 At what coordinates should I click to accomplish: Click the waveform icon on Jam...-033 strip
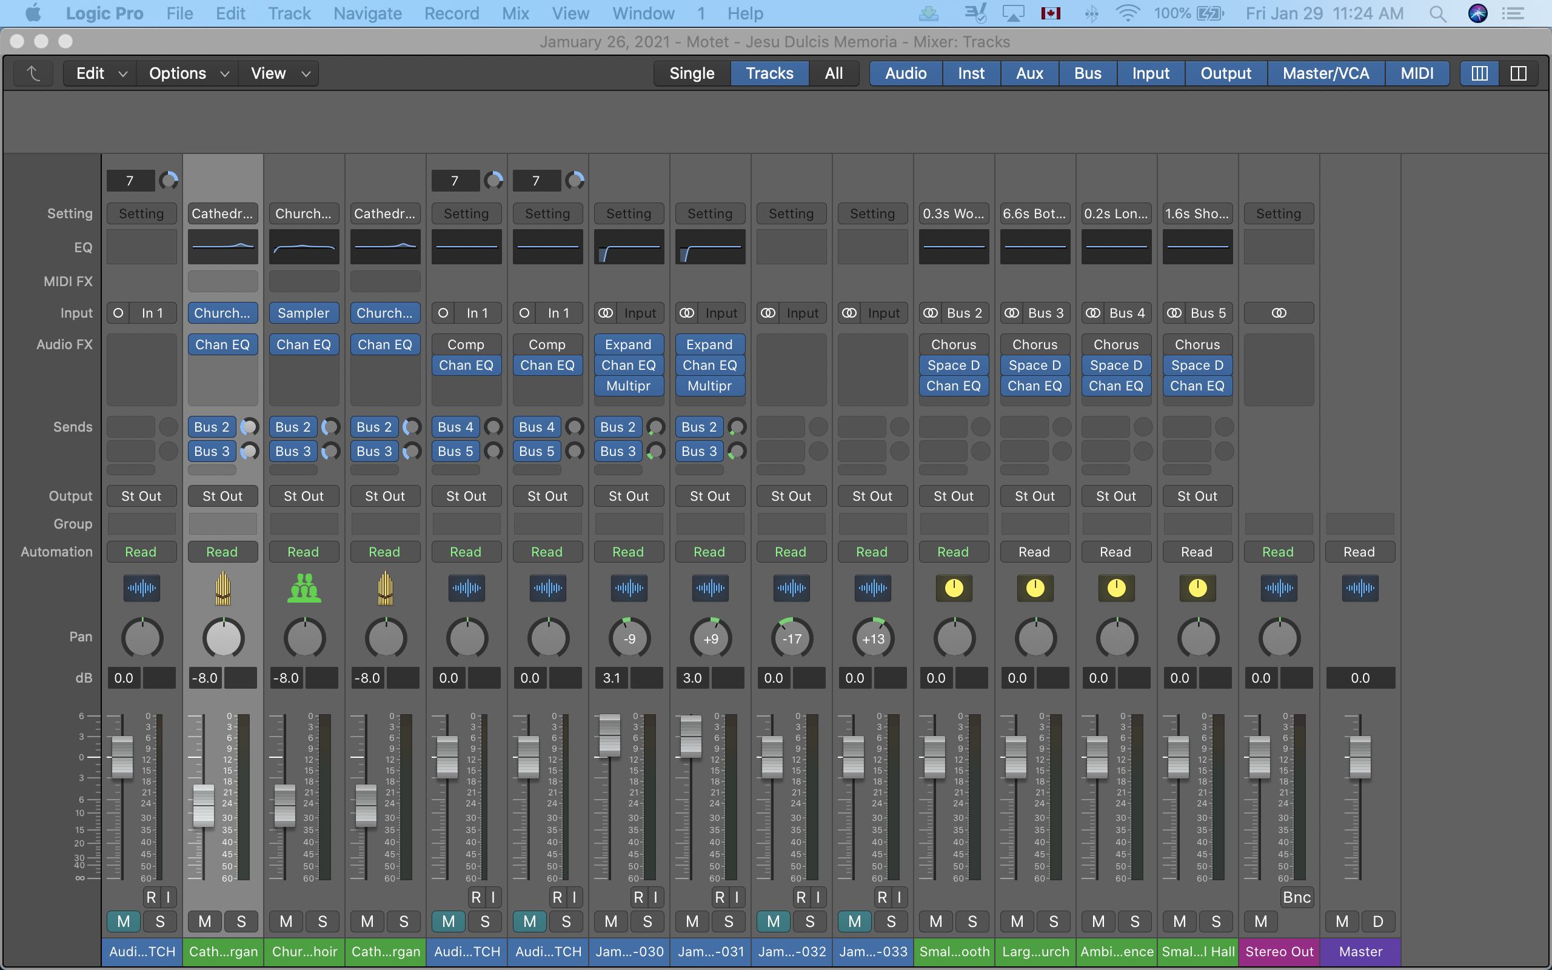tap(873, 587)
